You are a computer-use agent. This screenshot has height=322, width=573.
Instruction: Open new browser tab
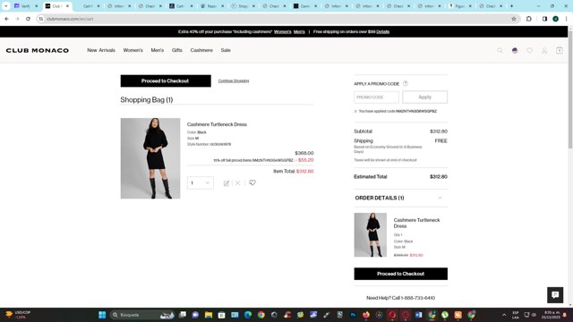click(x=511, y=6)
